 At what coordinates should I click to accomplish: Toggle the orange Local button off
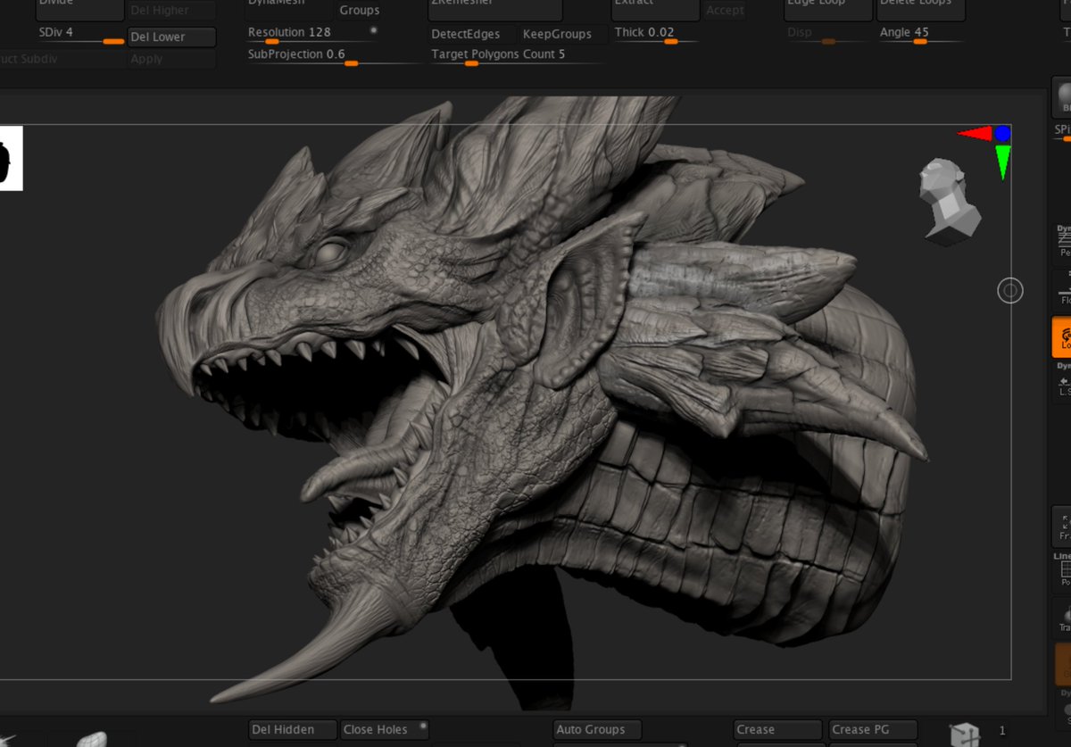click(1063, 336)
